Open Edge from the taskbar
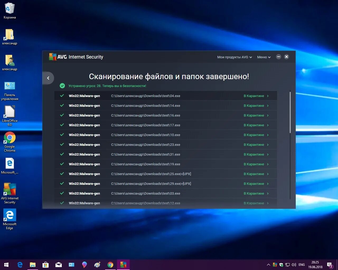 [x=20, y=265]
